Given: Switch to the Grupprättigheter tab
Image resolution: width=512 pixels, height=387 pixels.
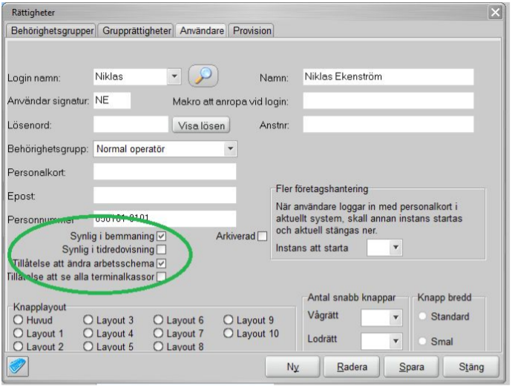Looking at the screenshot, I should 137,30.
